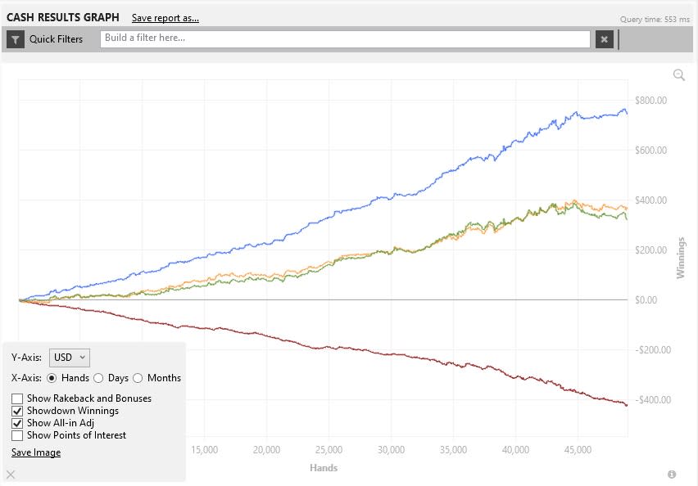Click the -$400.00 axis label
The image size is (698, 486).
[653, 400]
